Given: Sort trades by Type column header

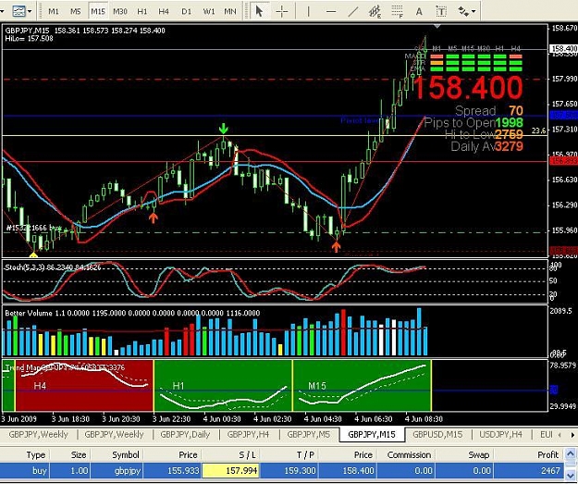Looking at the screenshot, I should click(25, 455).
